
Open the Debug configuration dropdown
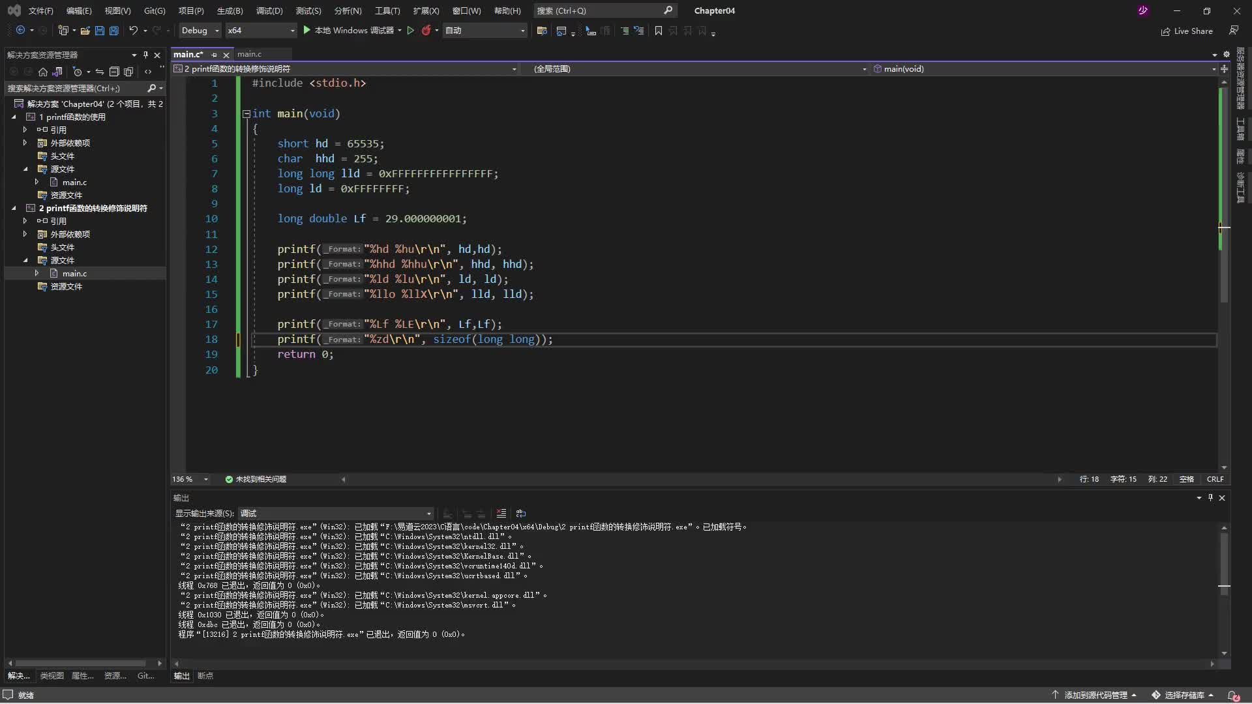(x=200, y=30)
